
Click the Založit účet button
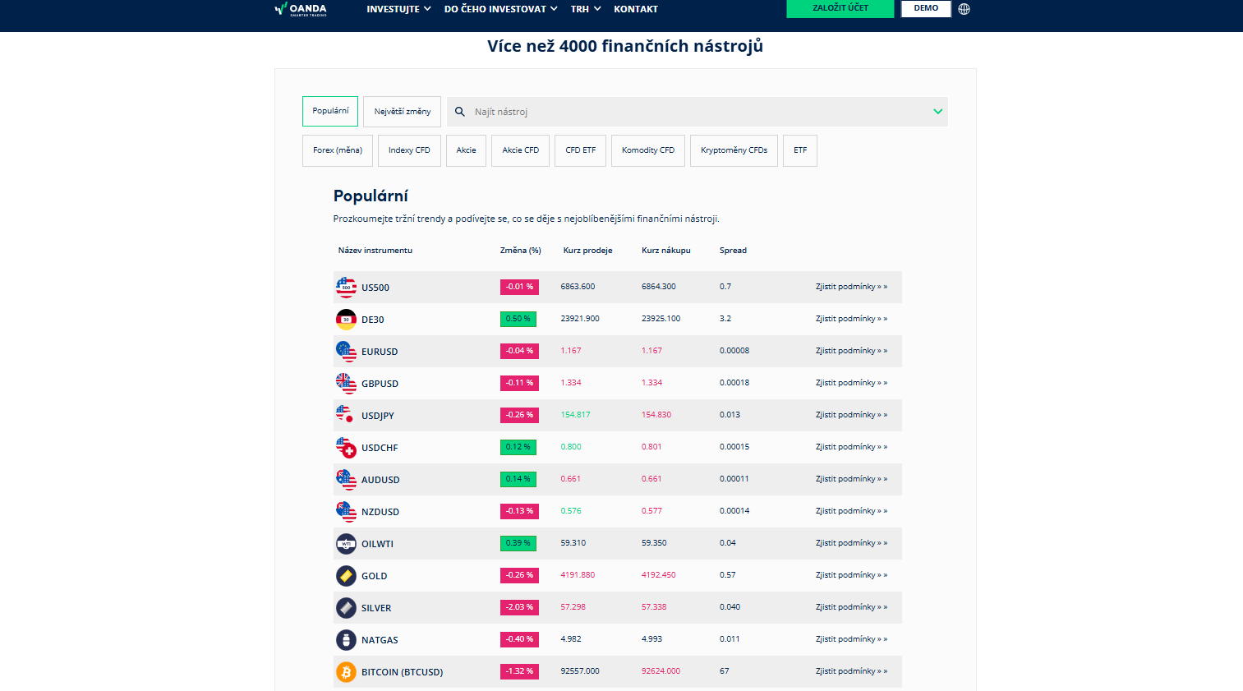(x=840, y=8)
